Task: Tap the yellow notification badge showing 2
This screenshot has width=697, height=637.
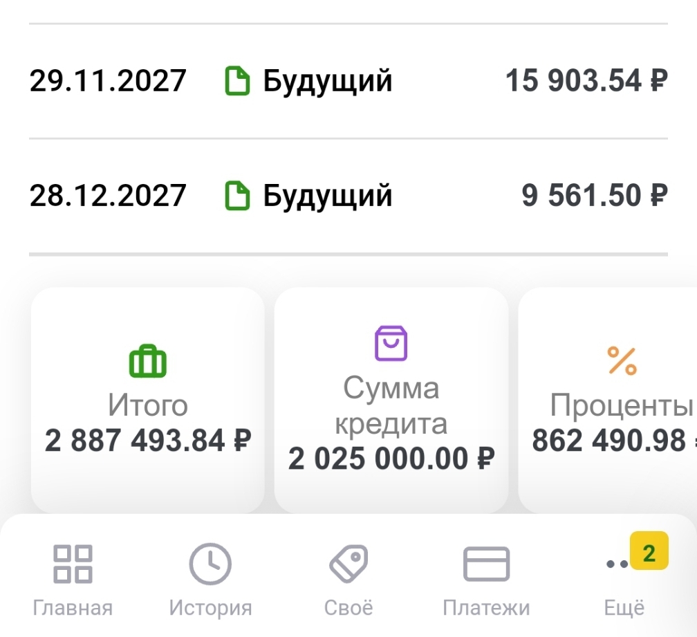Action: (x=649, y=551)
